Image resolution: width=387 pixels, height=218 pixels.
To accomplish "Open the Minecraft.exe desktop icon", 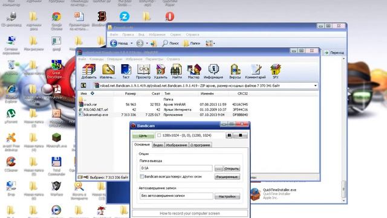I will click(56, 140).
